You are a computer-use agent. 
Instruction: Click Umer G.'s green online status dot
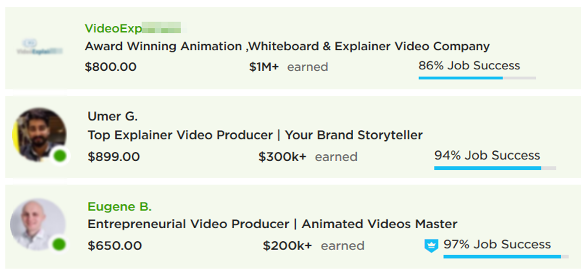60,156
